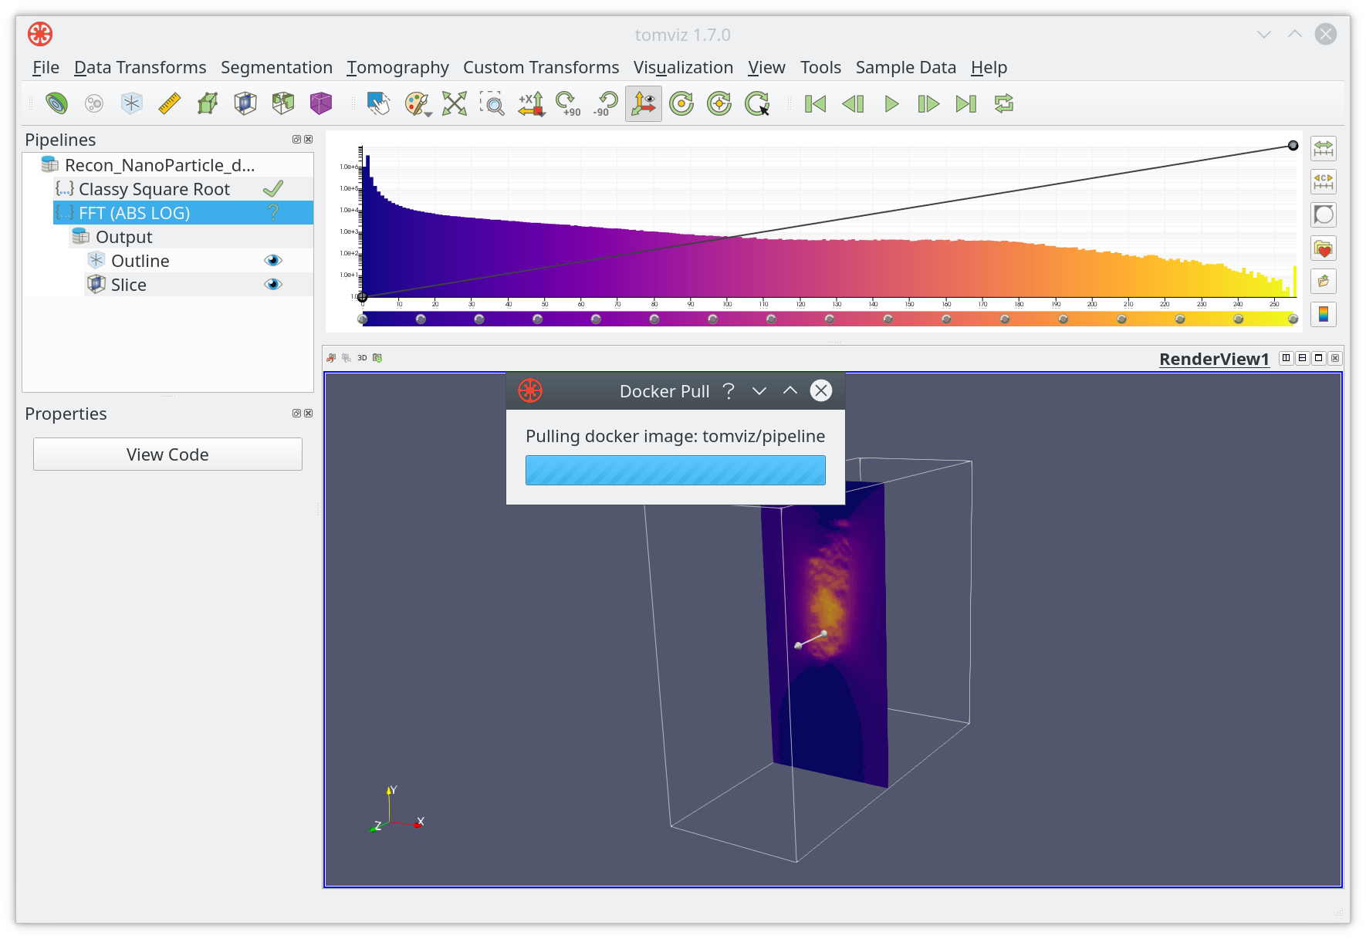The image size is (1366, 939).
Task: Rotate the camera -90 degrees
Action: (x=606, y=103)
